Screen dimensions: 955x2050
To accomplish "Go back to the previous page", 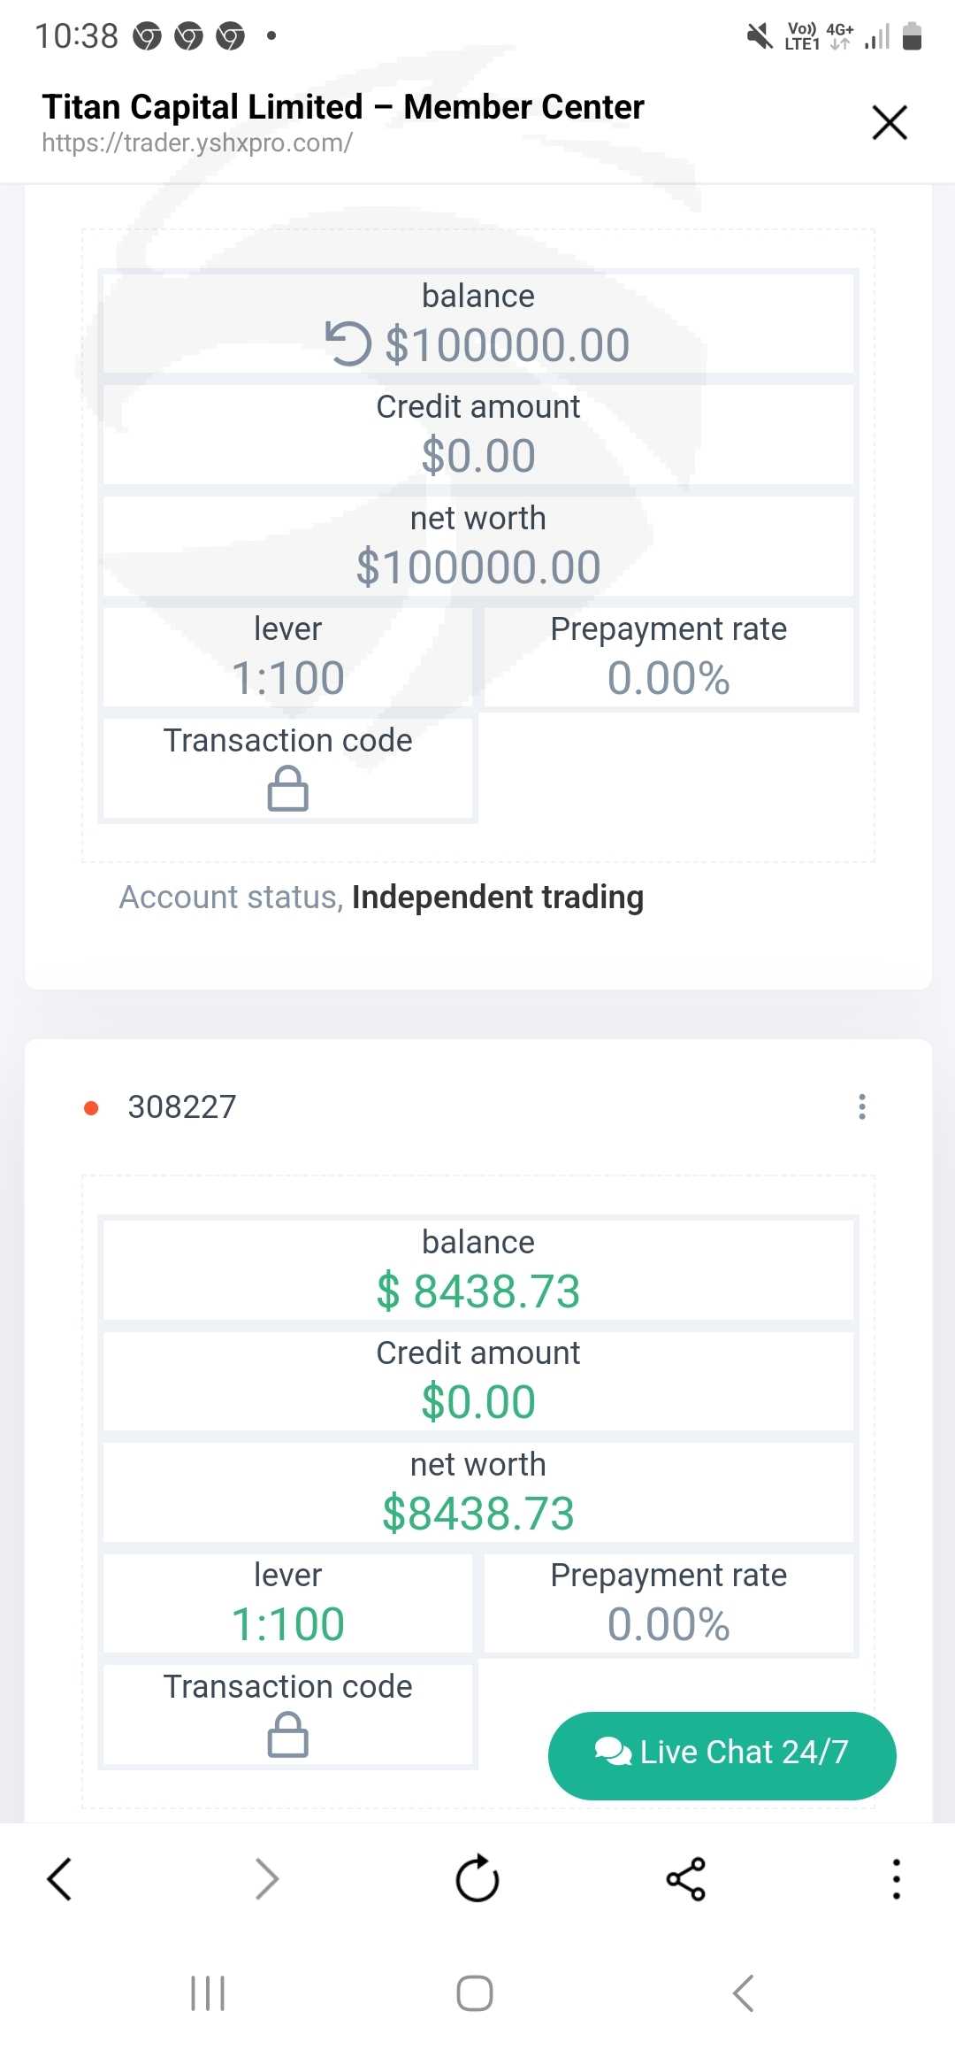I will point(59,1879).
